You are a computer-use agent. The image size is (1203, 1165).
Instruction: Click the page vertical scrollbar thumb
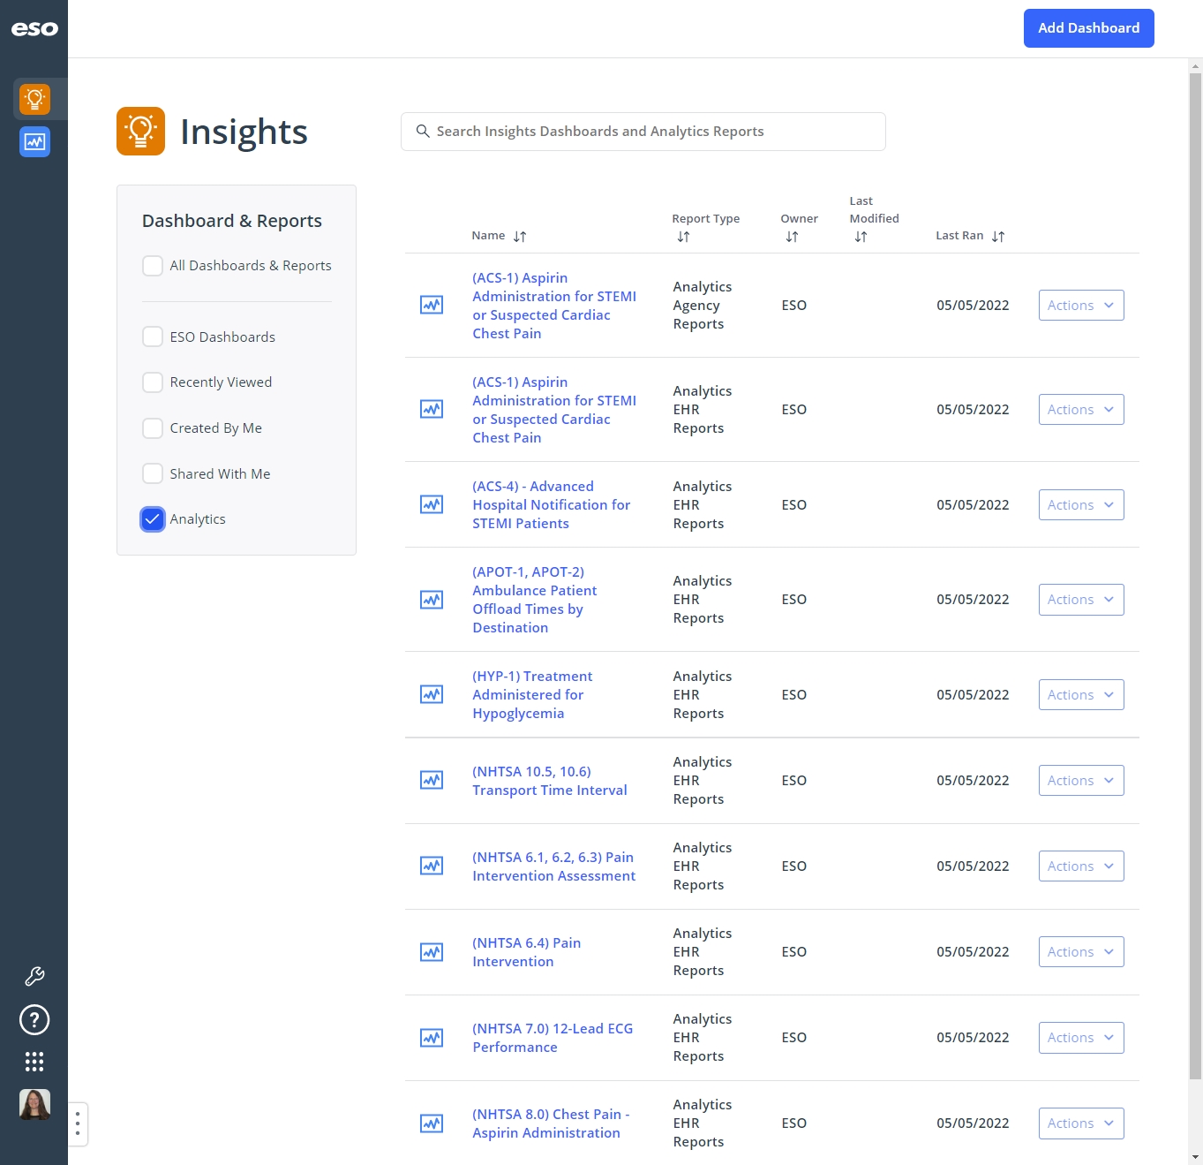coord(1195,576)
